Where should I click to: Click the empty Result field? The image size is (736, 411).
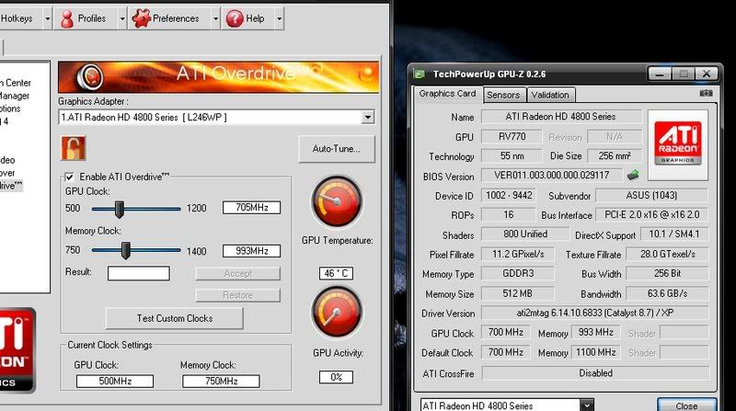139,273
